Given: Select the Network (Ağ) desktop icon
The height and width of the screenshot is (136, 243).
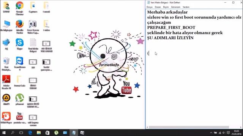Looking at the screenshot, I should [x=6, y=44].
